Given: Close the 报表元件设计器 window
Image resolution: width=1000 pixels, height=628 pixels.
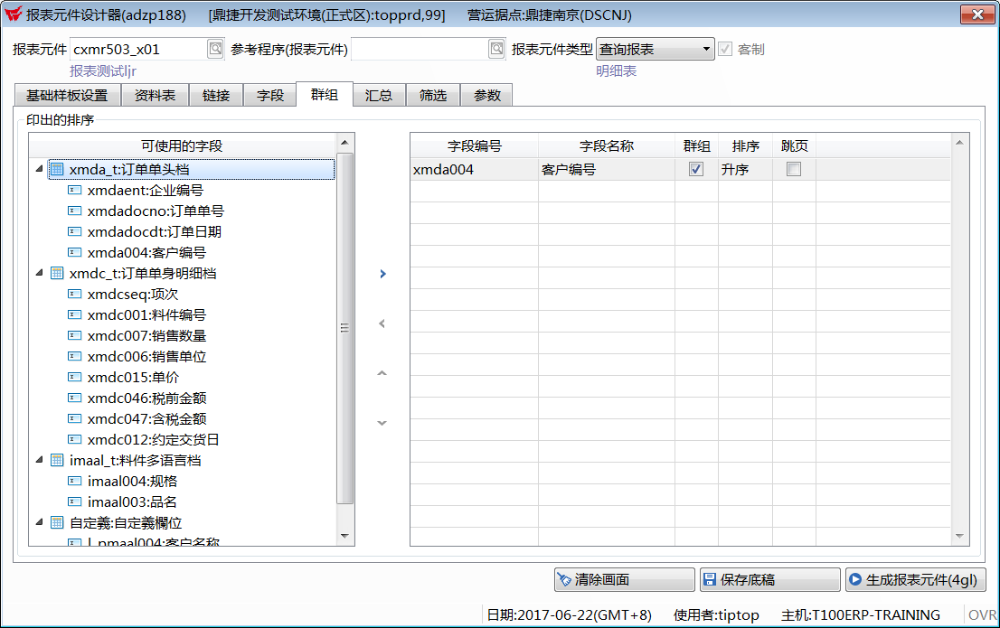Looking at the screenshot, I should click(x=977, y=14).
